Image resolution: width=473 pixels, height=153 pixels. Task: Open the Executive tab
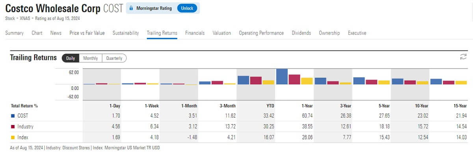pos(357,33)
